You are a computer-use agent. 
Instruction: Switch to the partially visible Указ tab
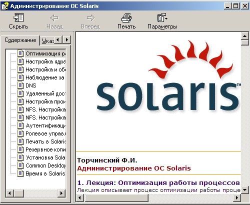(x=47, y=40)
